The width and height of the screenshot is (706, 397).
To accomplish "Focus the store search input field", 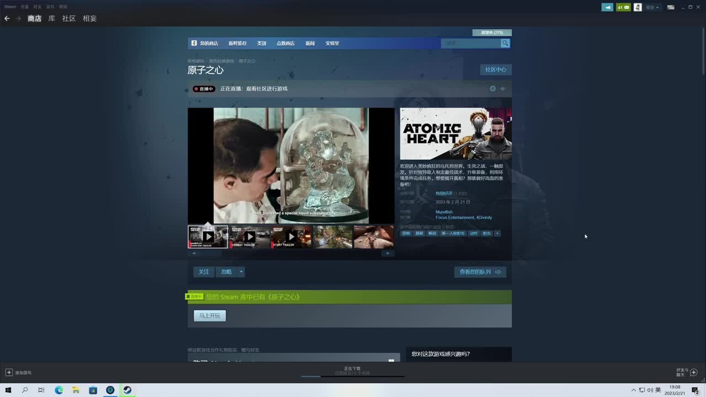I will tap(470, 43).
